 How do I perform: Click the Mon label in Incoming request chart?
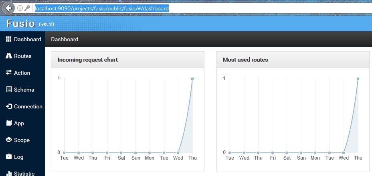click(x=150, y=158)
